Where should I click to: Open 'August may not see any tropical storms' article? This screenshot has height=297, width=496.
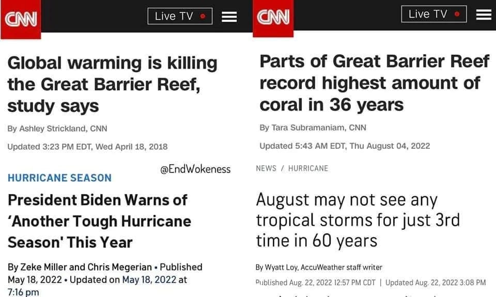358,220
